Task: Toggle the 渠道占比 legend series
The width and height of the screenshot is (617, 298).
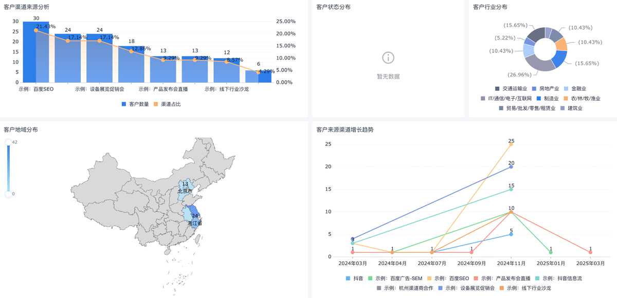Action: 167,104
